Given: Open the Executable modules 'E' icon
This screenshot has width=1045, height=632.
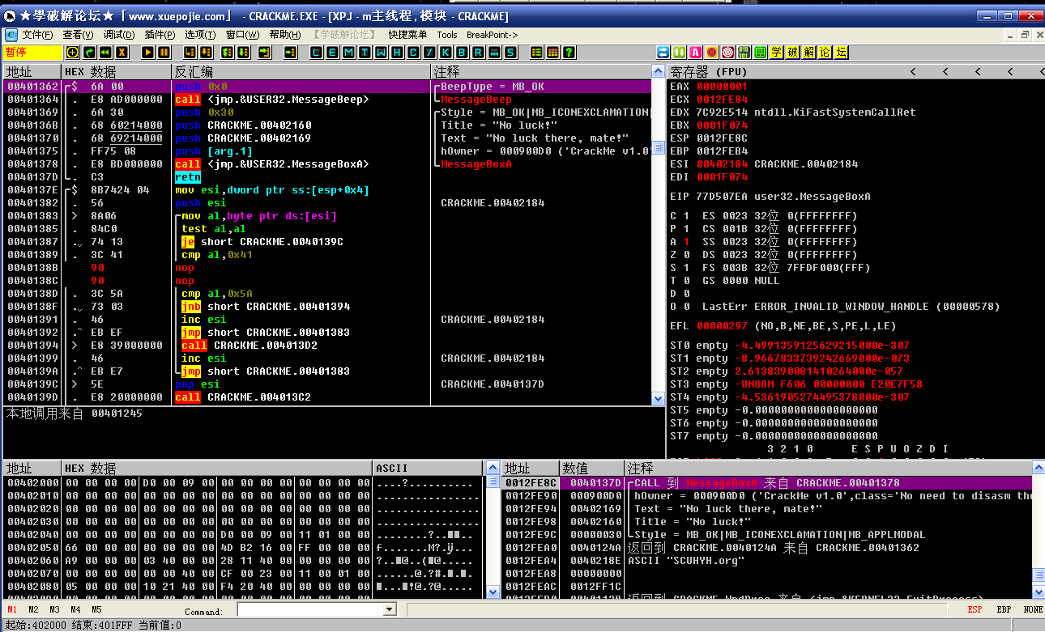Looking at the screenshot, I should [x=333, y=53].
